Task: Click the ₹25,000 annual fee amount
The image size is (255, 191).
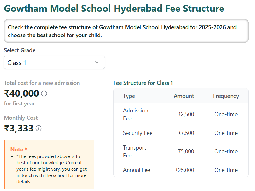Action: click(x=184, y=170)
